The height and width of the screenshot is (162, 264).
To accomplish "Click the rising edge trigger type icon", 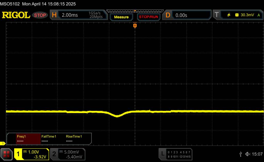I will pyautogui.click(x=229, y=15).
